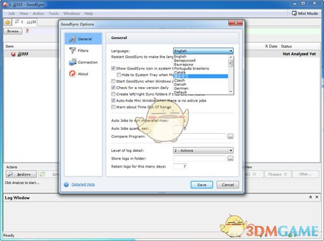Click the language list scrollbar up arrow
This screenshot has width=324, height=241.
pyautogui.click(x=231, y=57)
